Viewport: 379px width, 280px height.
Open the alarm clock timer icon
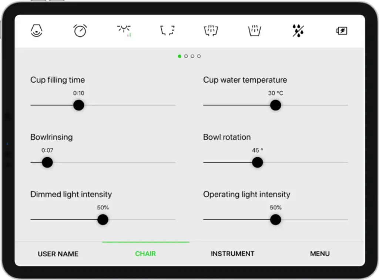tap(80, 31)
